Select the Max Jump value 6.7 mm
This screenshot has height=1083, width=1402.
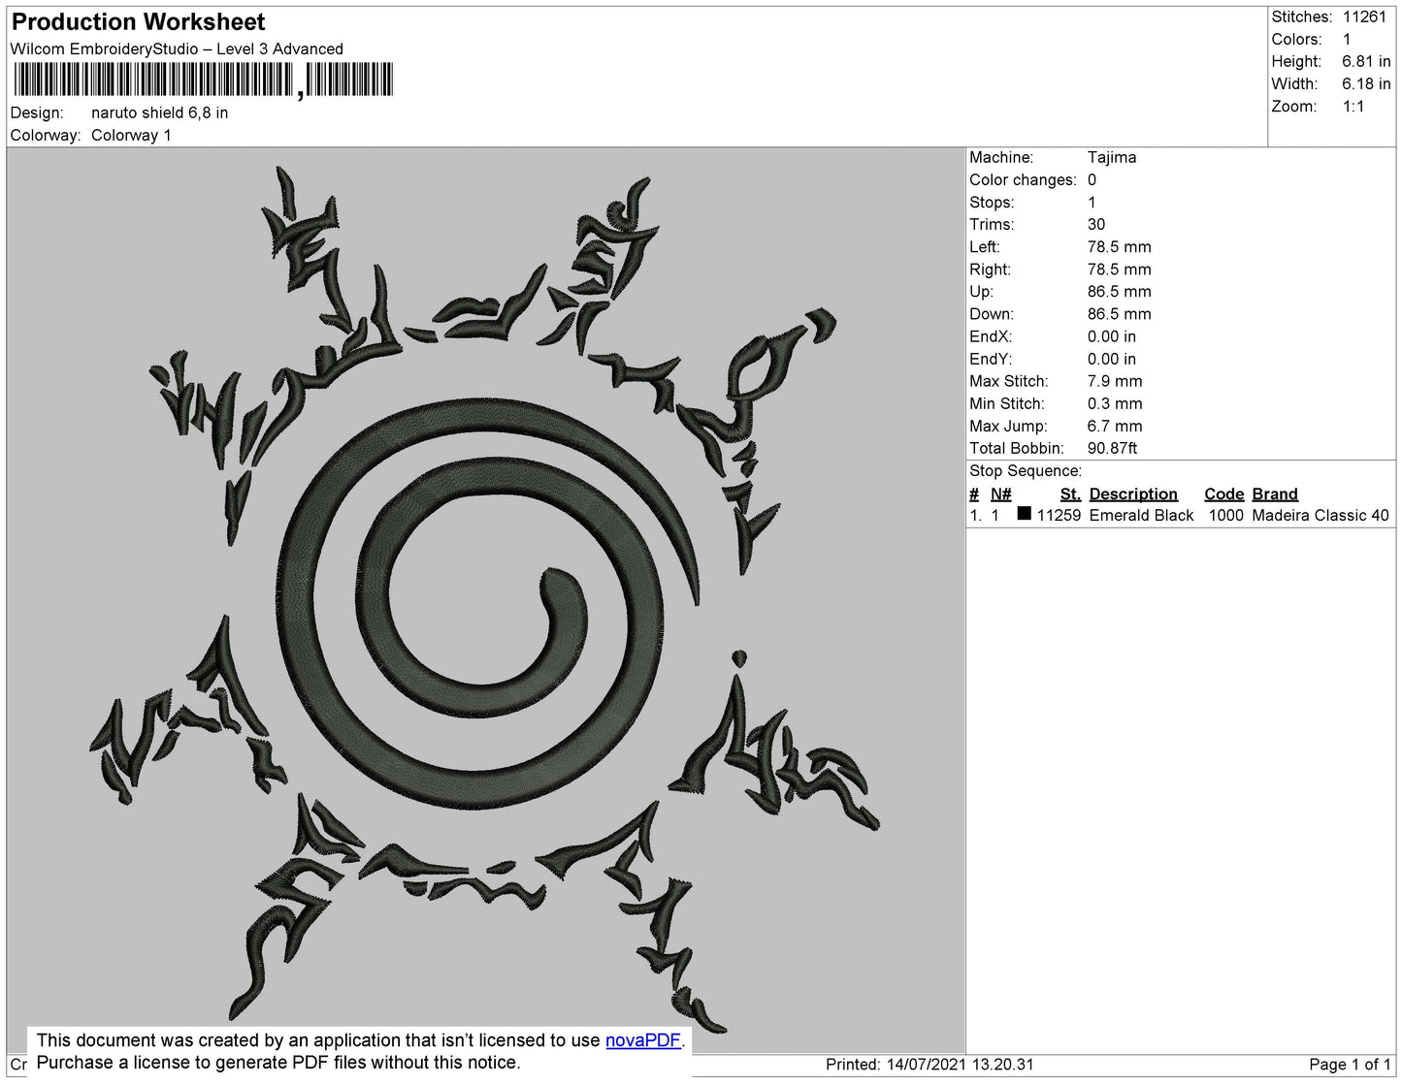click(1115, 426)
